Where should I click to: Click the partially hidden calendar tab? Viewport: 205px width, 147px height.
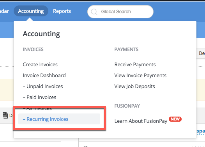pos(4,11)
